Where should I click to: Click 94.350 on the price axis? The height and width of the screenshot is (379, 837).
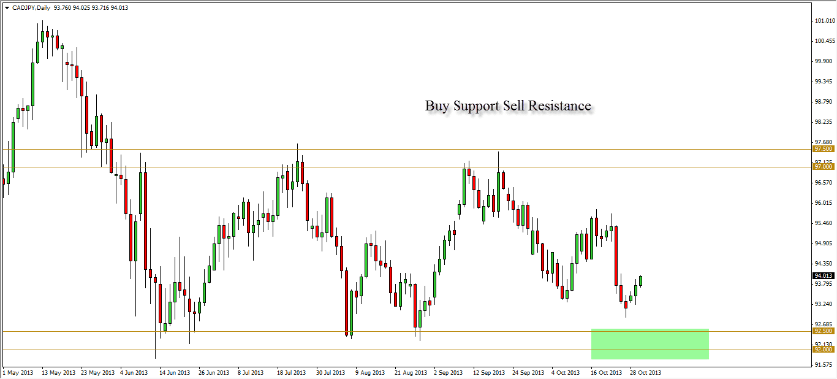click(824, 264)
